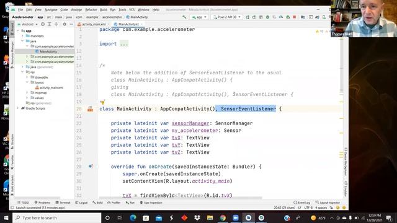This screenshot has width=397, height=223.
Task: Click the intention lightbulb on line 19
Action: [102, 102]
